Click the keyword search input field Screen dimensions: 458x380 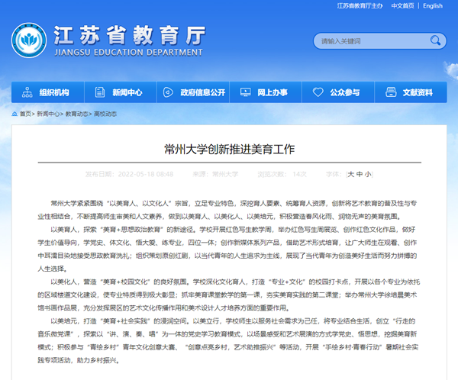click(x=370, y=41)
